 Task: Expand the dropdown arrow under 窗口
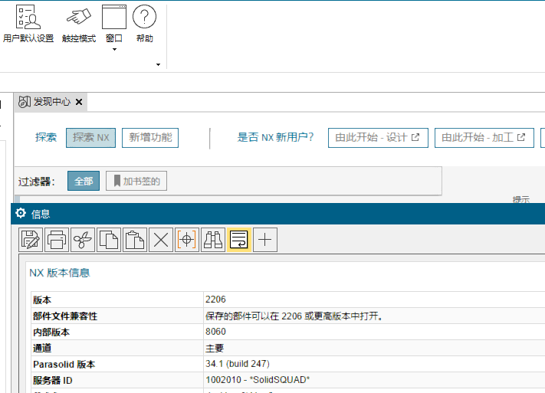pos(114,49)
